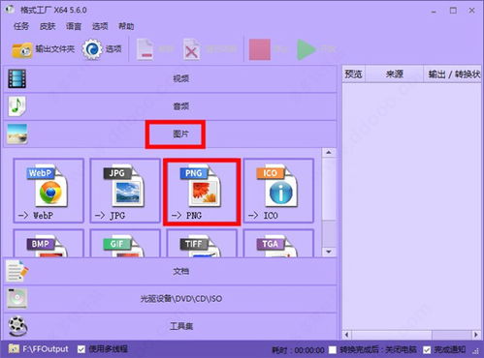Viewport: 484px width, 358px height.
Task: Expand the 音频 audio category
Action: [x=170, y=106]
